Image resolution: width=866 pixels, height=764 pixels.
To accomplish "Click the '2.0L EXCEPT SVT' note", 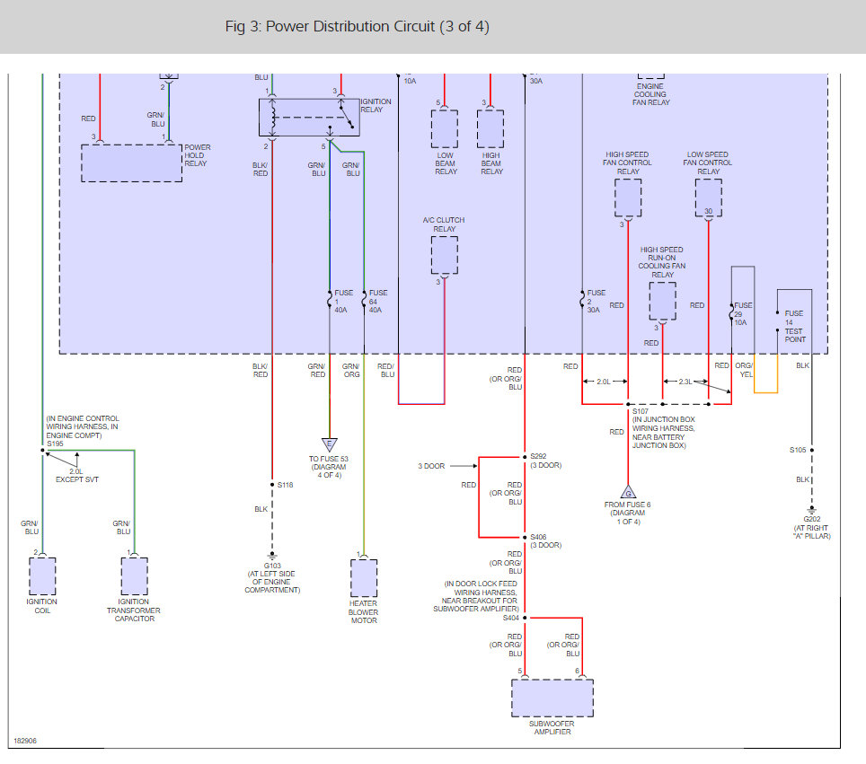I will [x=76, y=475].
